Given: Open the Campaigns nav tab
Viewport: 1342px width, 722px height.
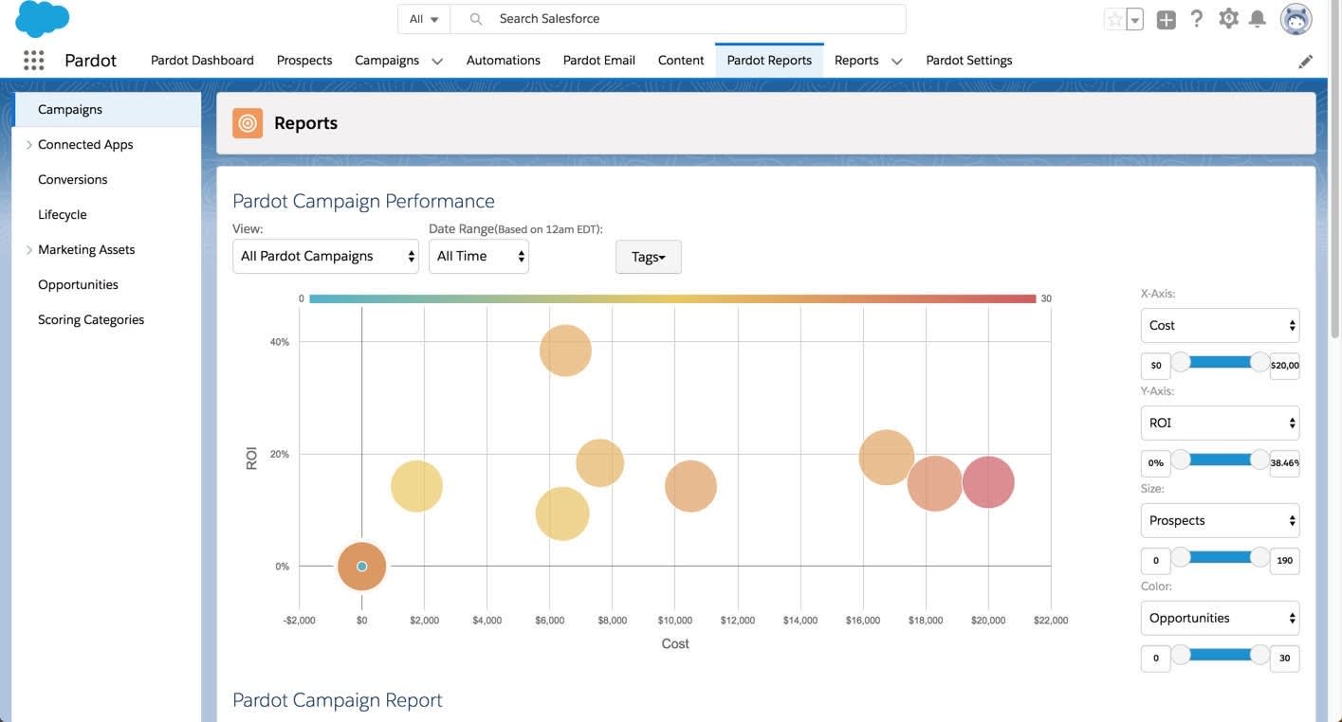Looking at the screenshot, I should (387, 60).
